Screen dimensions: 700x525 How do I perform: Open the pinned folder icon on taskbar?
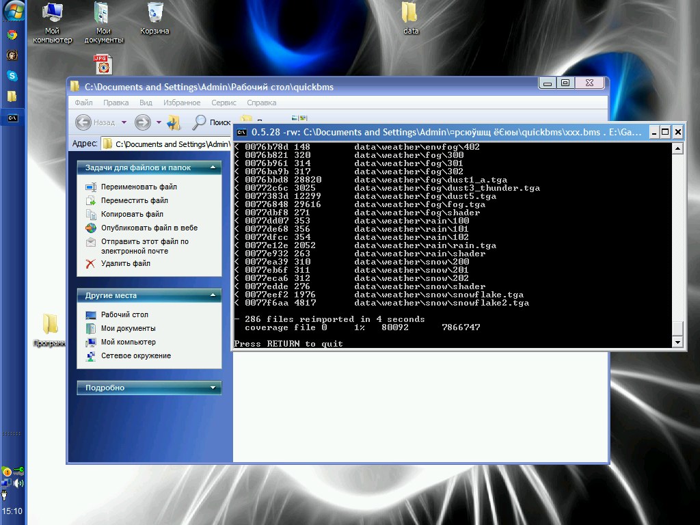coord(12,96)
